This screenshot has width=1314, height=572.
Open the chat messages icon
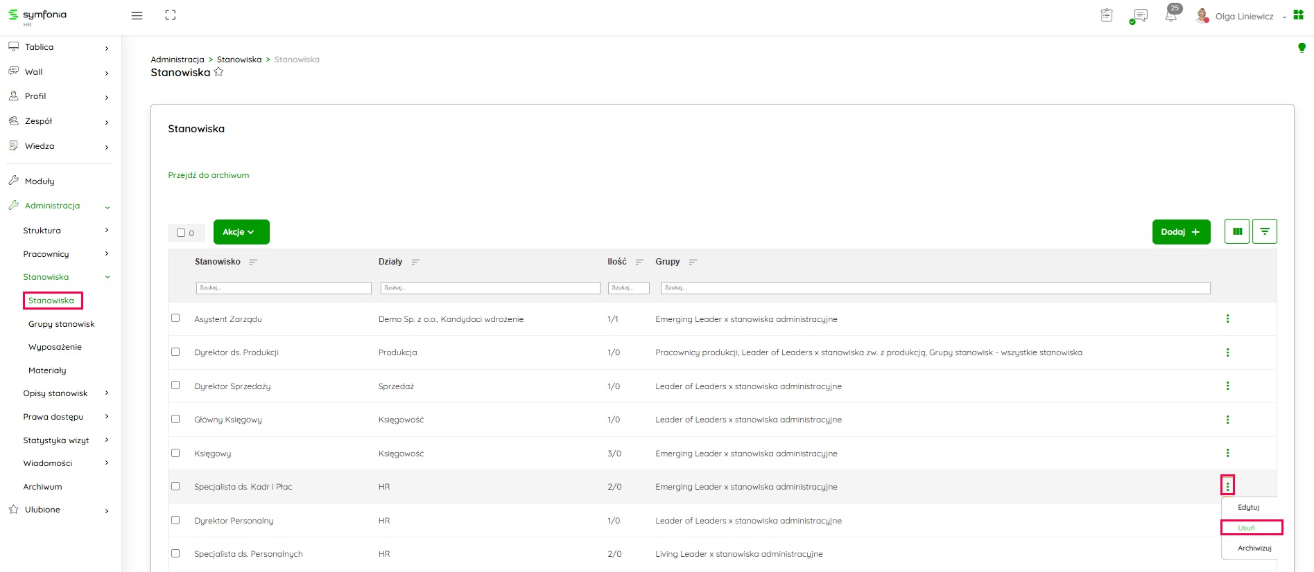pyautogui.click(x=1139, y=16)
